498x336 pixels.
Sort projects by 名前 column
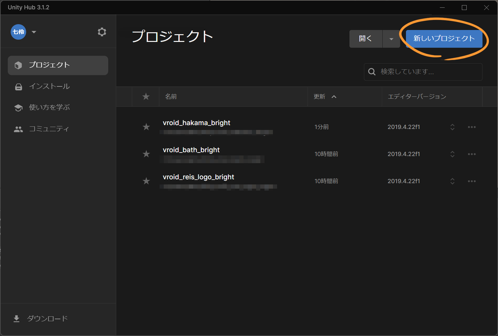(x=171, y=97)
